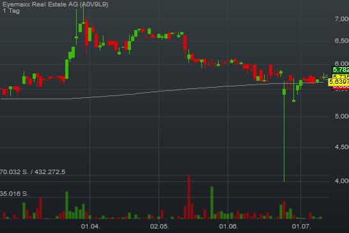349x233 pixels.
Task: Click the 01.07. date label
Action: click(301, 227)
